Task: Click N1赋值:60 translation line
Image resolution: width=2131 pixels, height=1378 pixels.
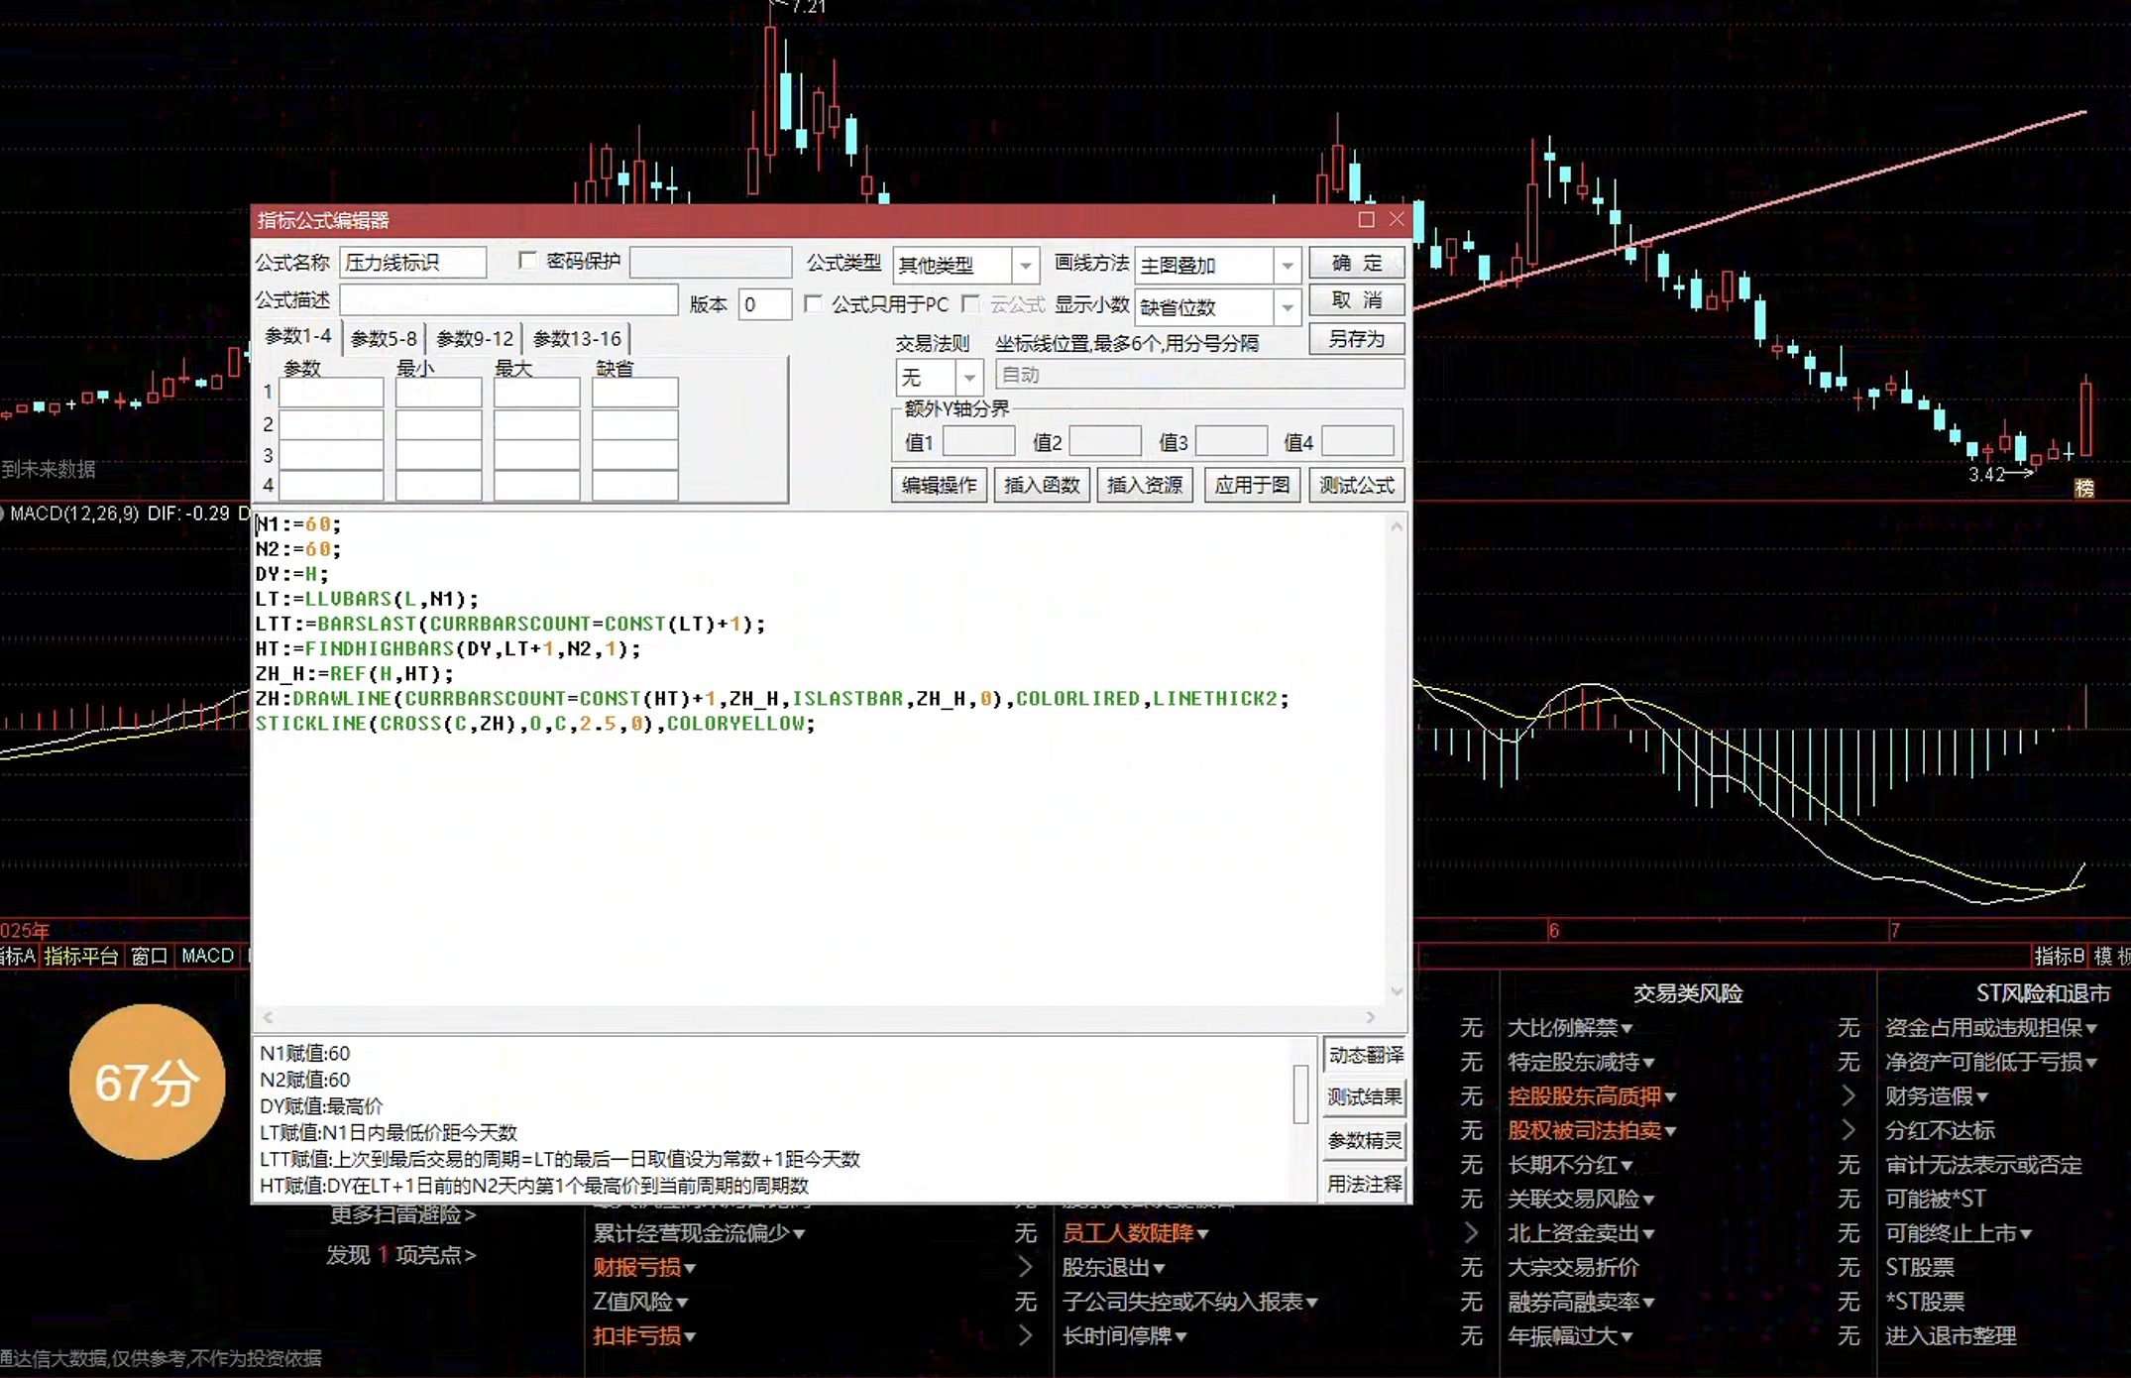Action: 304,1053
